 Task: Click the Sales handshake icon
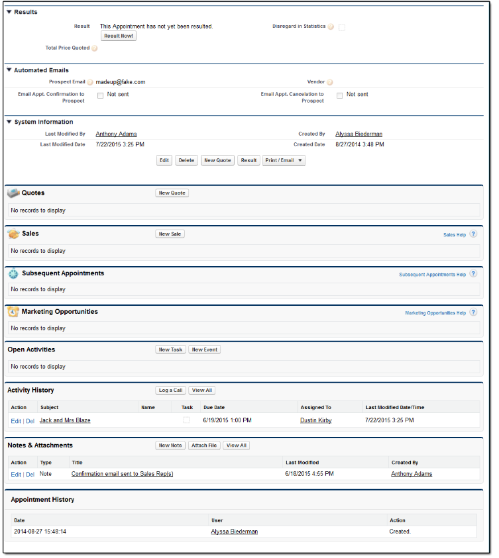(13, 234)
